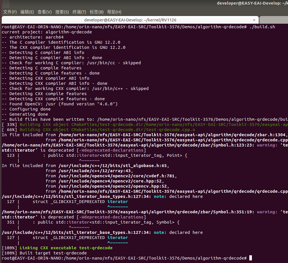The image size is (288, 263).
Task: Click the ./build.sh command text
Action: (262, 27)
